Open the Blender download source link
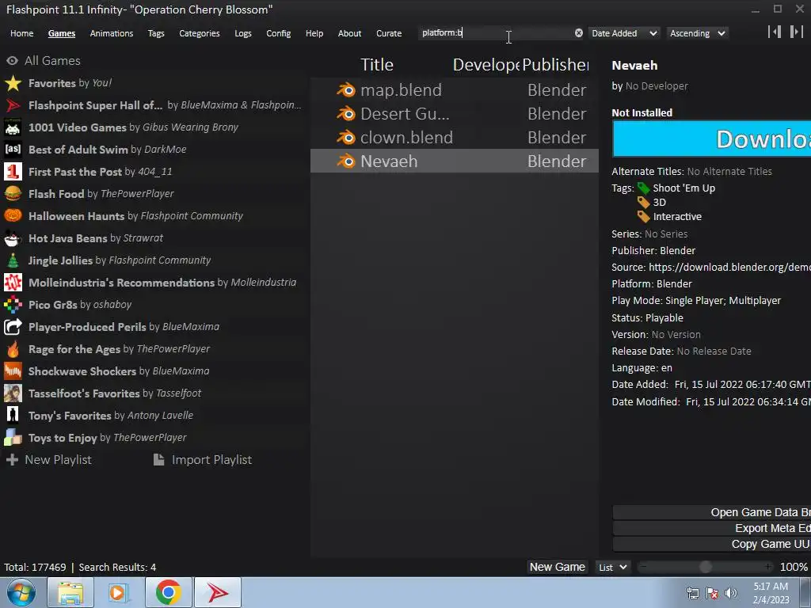 click(x=729, y=268)
